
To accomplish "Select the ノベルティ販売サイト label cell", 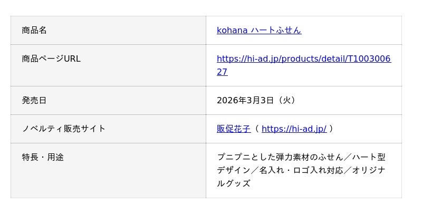I will (64, 129).
